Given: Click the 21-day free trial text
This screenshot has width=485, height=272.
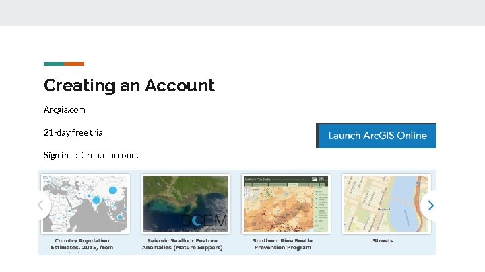Looking at the screenshot, I should (74, 132).
